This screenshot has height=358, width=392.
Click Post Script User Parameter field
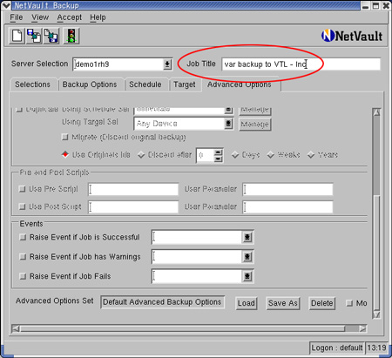(x=287, y=207)
